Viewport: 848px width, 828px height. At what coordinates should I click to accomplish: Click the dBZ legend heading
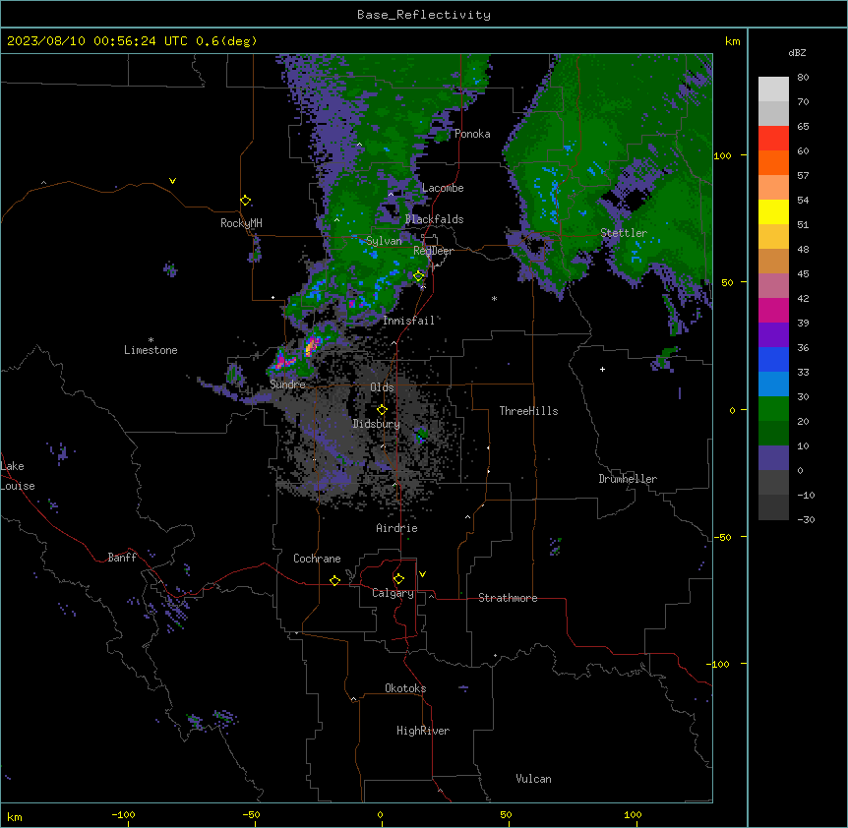click(x=797, y=53)
